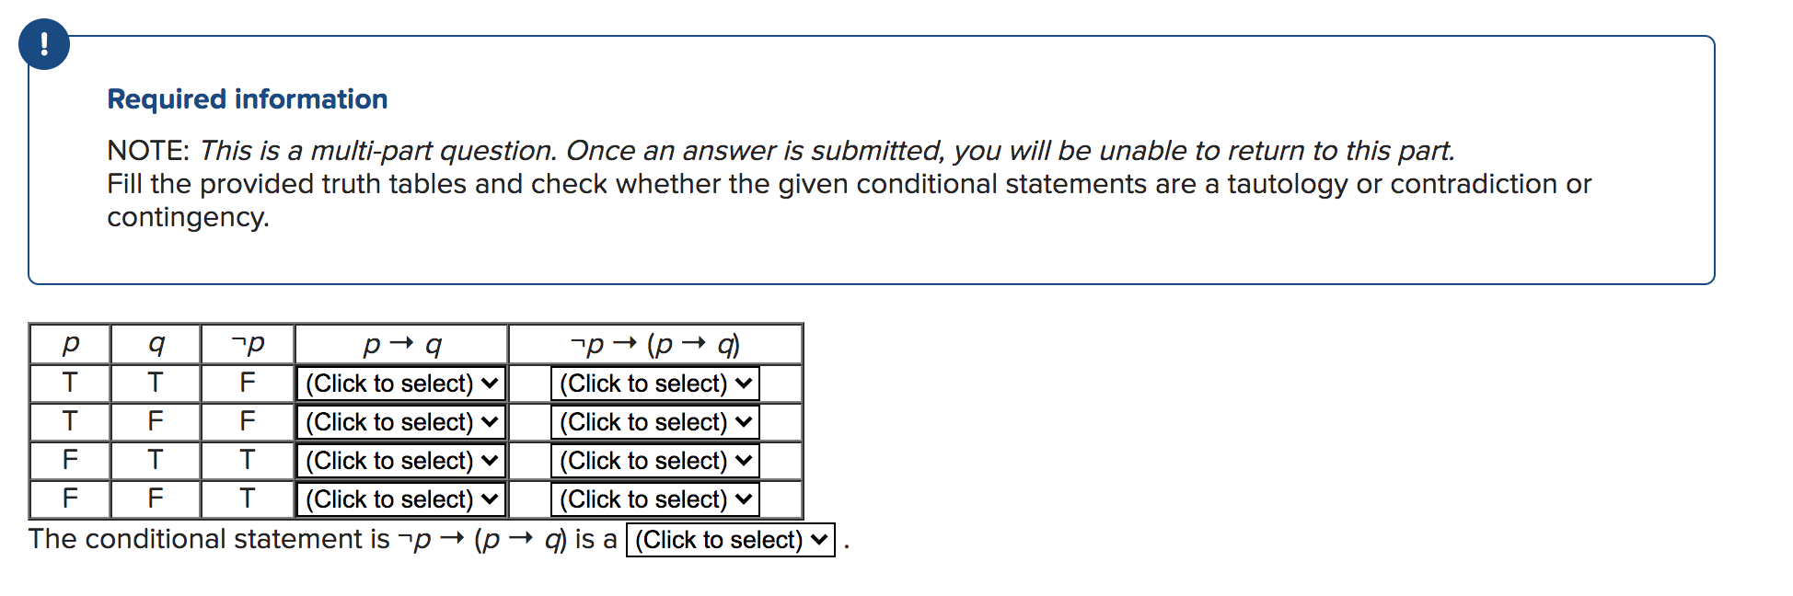Click the sentence 'The conditional statement is'
Viewport: 1793px width, 596px height.
point(209,539)
